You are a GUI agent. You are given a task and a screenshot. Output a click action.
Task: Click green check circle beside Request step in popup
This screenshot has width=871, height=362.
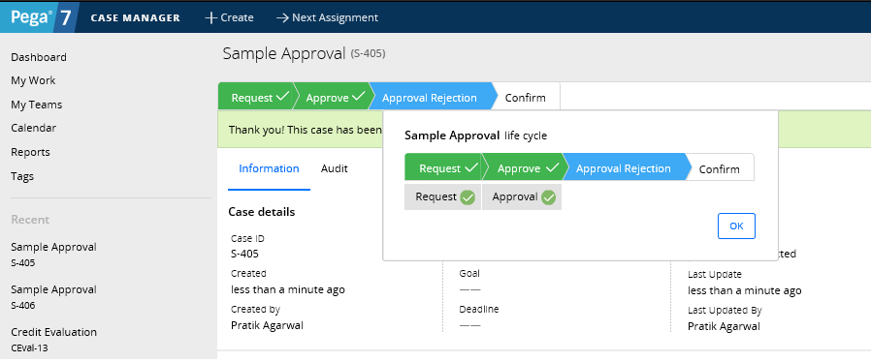468,196
